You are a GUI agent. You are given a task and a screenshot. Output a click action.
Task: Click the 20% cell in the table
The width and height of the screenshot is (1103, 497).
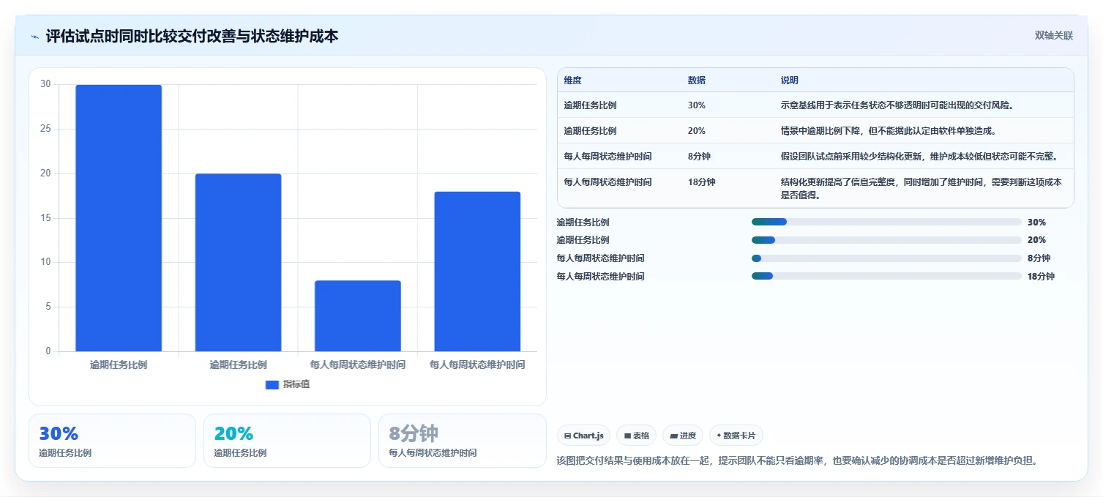697,131
